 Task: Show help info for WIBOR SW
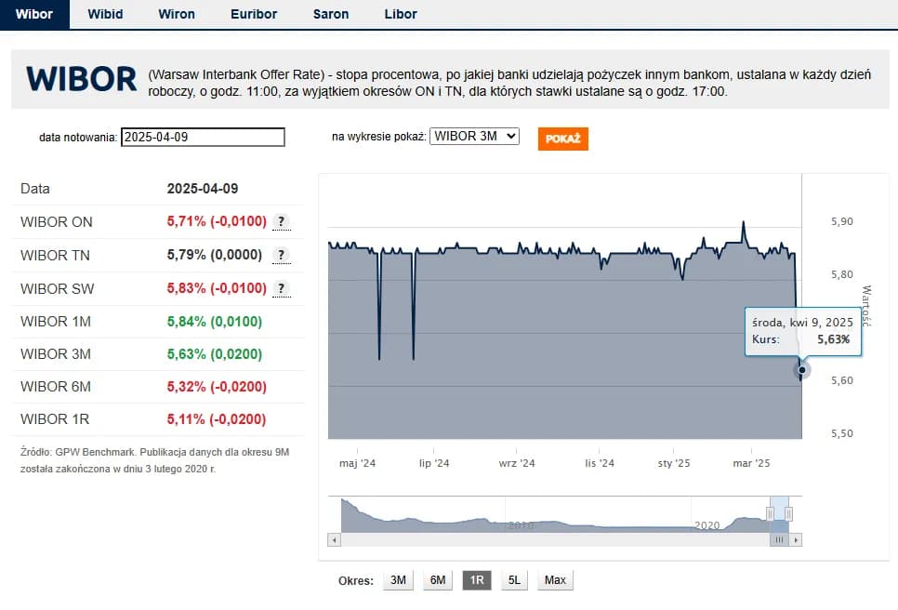click(x=281, y=288)
